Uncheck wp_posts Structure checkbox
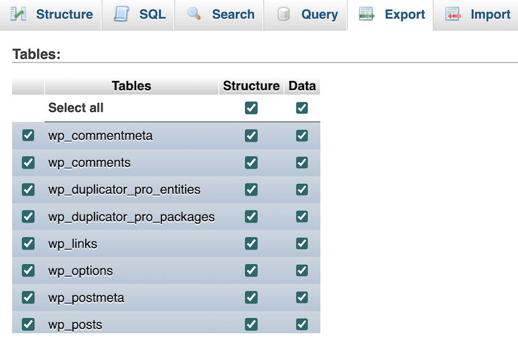 [251, 324]
